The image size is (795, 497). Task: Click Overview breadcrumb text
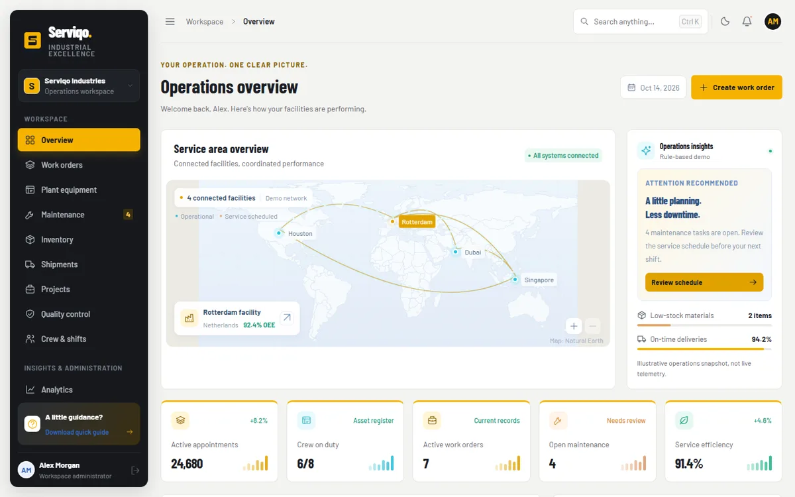pos(259,21)
